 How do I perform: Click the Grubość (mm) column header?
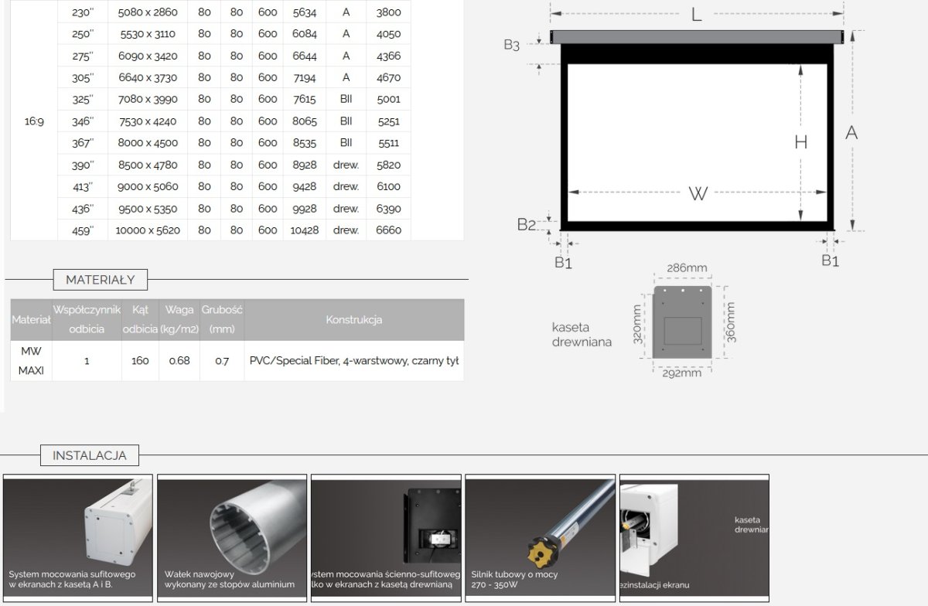click(x=222, y=319)
